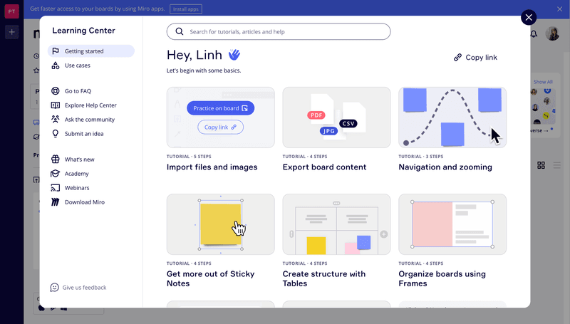Open Export board content tutorial thumbnail
This screenshot has height=324, width=570.
tap(336, 117)
